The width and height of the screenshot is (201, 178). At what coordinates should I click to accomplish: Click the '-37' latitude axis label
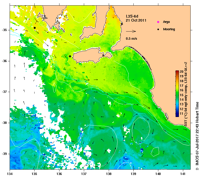click(x=5, y=92)
